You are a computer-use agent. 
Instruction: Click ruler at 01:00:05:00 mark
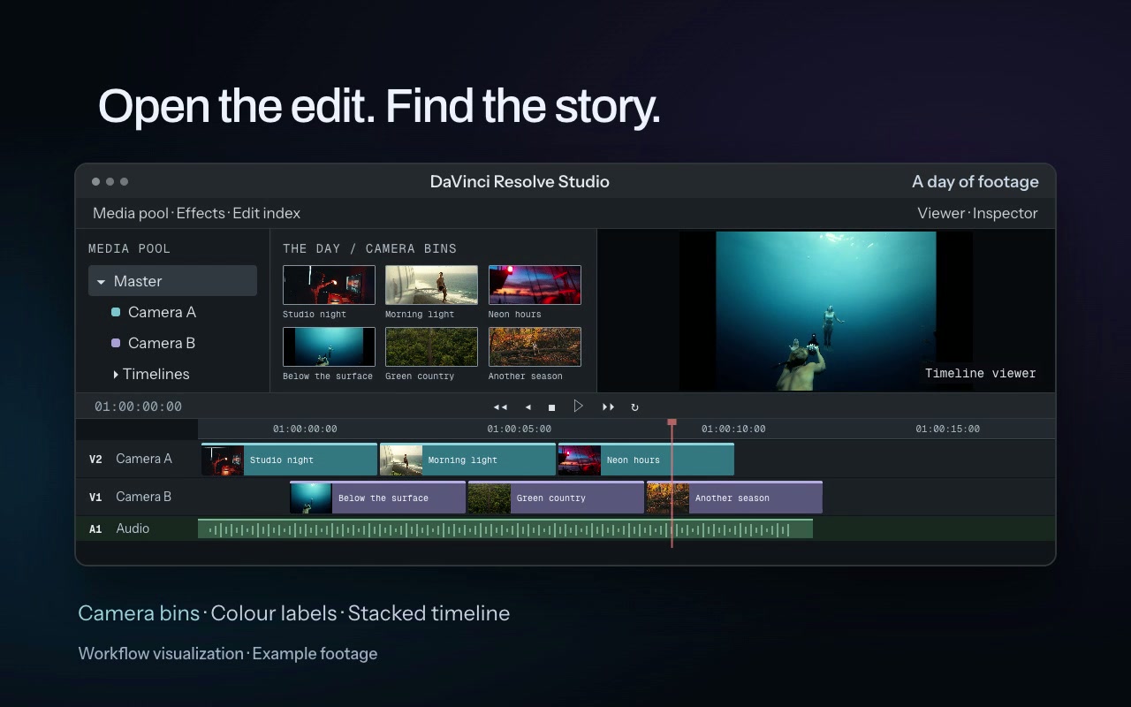click(520, 429)
